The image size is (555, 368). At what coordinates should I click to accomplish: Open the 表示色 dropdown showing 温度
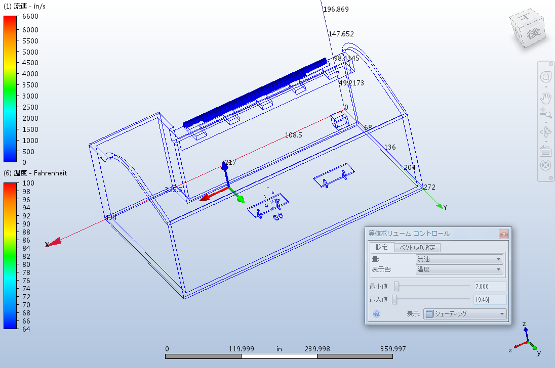459,269
